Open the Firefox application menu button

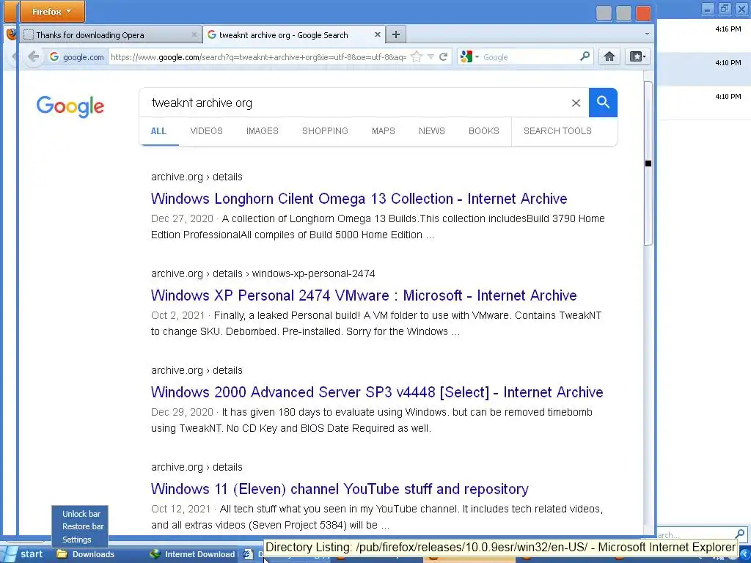click(x=52, y=12)
